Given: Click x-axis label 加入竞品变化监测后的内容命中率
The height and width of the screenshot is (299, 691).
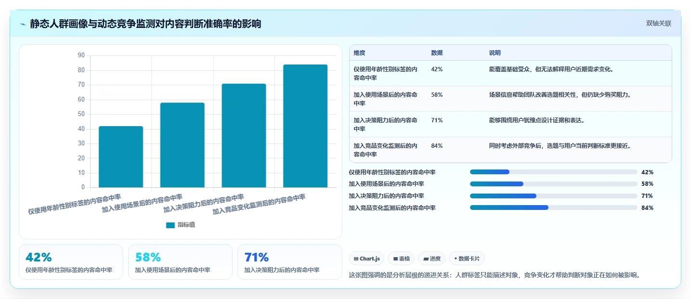Looking at the screenshot, I should coord(259,204).
